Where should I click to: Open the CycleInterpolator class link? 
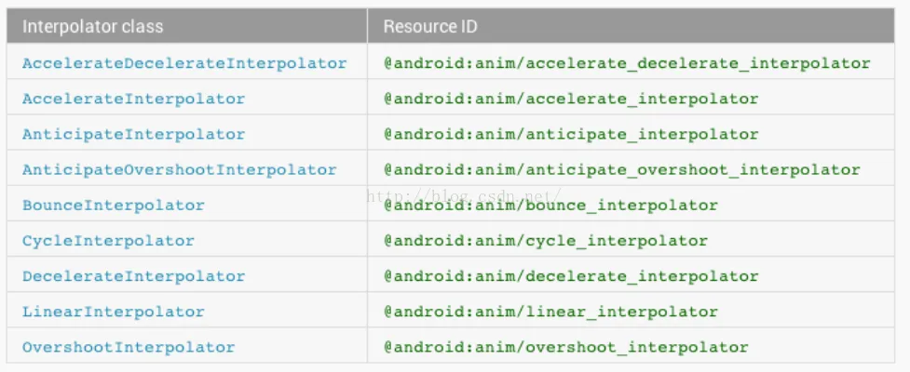(109, 241)
